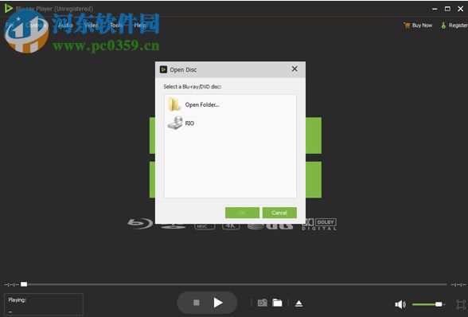Open the Video menu

click(x=92, y=25)
